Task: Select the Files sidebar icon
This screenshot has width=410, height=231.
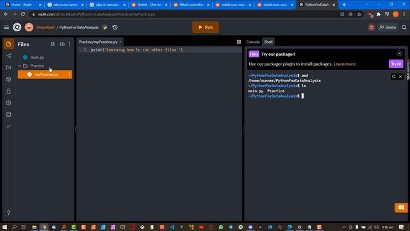Action: click(x=8, y=44)
